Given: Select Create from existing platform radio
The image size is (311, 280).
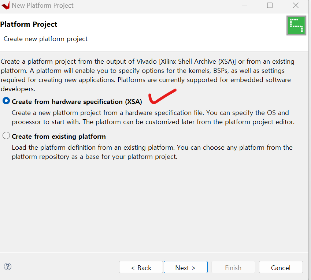Looking at the screenshot, I should tap(6, 136).
